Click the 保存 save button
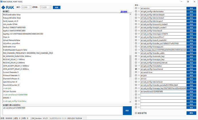 point(191,113)
